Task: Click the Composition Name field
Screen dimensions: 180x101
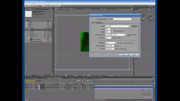Action: pyautogui.click(x=120, y=19)
